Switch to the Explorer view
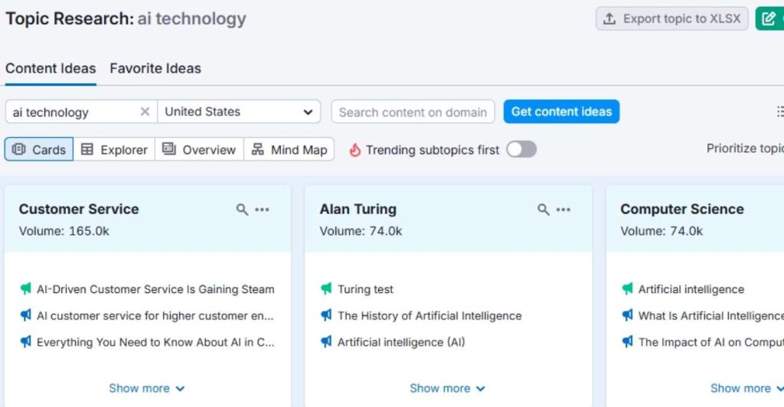Image resolution: width=784 pixels, height=407 pixels. pyautogui.click(x=114, y=150)
